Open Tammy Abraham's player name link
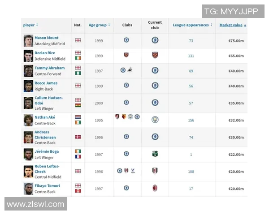The width and height of the screenshot is (269, 215). point(49,68)
